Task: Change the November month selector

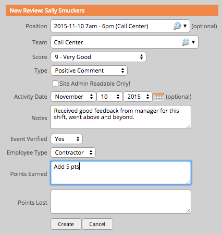Action: [x=73, y=97]
